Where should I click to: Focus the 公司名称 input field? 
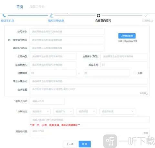[x=67, y=31]
